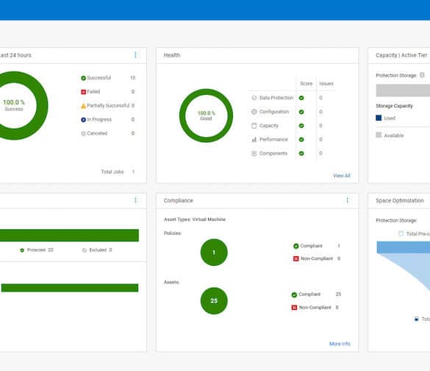Screen dimensions: 430x371
Task: Open the Compliance widget three-dot menu
Action: (x=348, y=200)
